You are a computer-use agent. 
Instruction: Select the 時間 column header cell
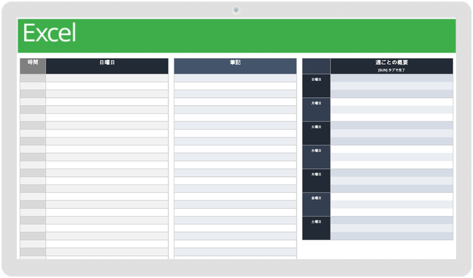coord(33,66)
